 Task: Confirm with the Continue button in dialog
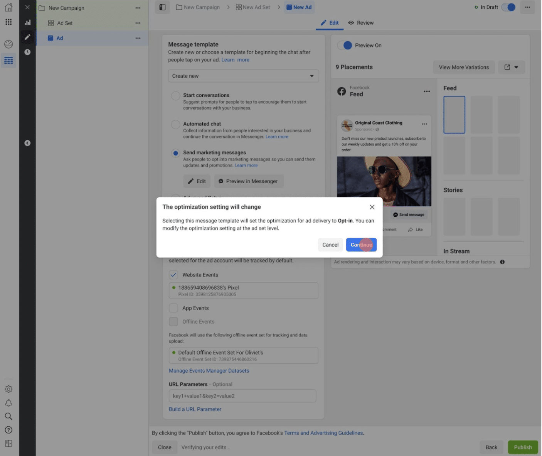tap(361, 245)
